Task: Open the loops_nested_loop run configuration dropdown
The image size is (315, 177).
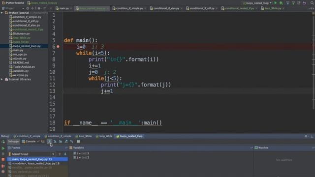Action: 257,3
